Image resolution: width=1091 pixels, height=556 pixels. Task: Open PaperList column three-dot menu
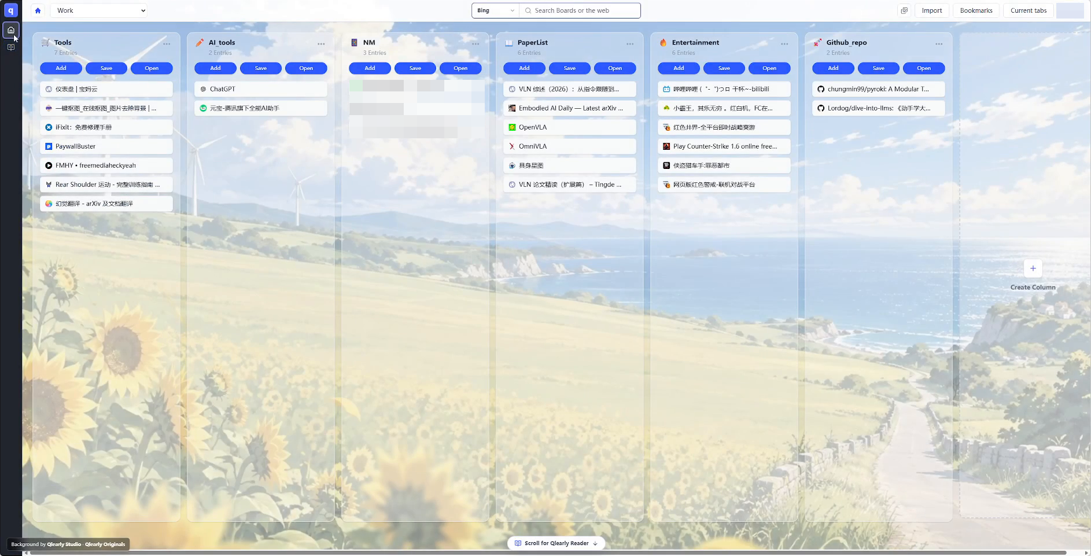point(630,44)
